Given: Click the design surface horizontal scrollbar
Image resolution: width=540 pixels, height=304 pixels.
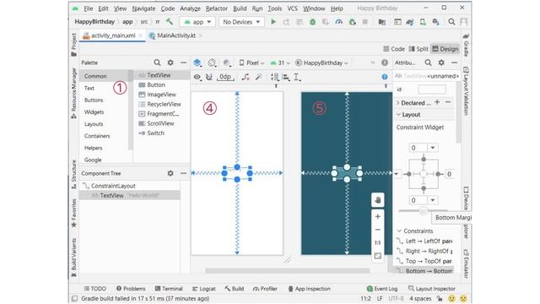Looking at the screenshot, I should [x=287, y=271].
